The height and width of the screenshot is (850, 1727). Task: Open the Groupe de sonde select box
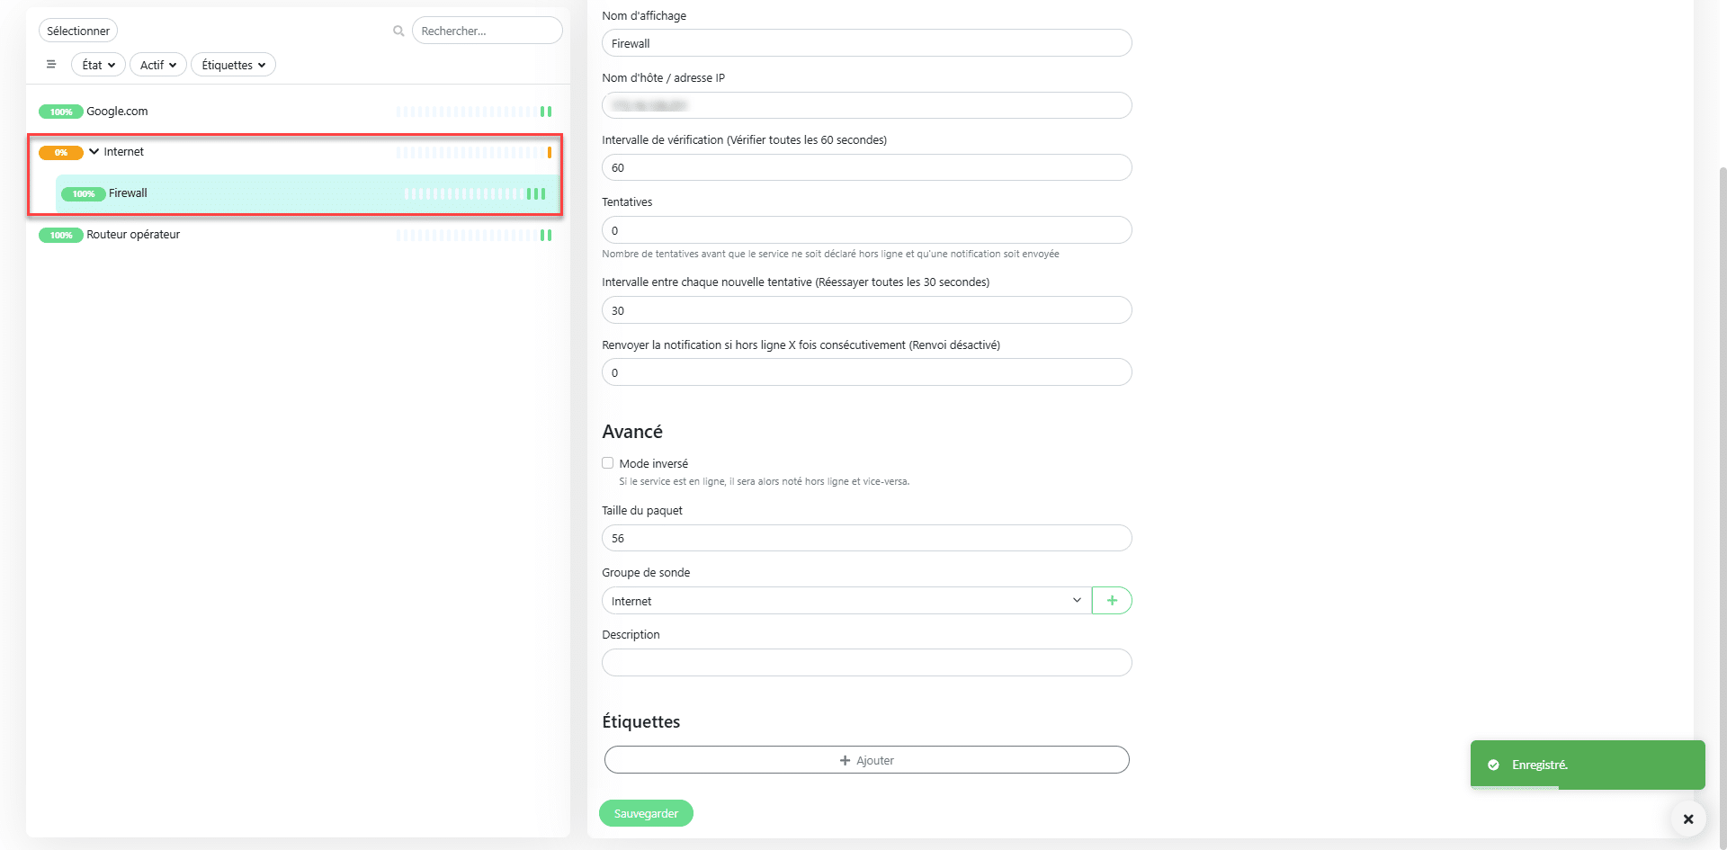[846, 601]
